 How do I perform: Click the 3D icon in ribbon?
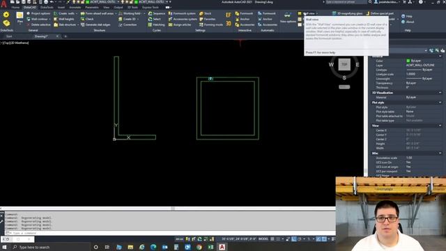pyautogui.click(x=229, y=24)
